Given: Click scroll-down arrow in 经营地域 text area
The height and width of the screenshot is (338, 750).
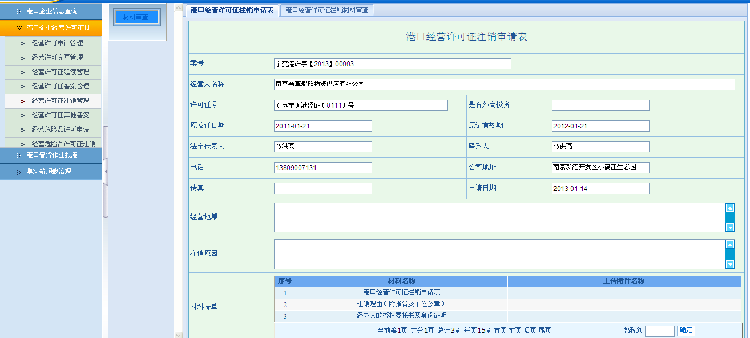Looking at the screenshot, I should click(x=730, y=228).
